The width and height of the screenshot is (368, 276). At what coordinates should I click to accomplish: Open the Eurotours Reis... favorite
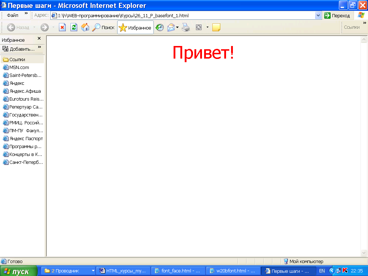pyautogui.click(x=23, y=99)
